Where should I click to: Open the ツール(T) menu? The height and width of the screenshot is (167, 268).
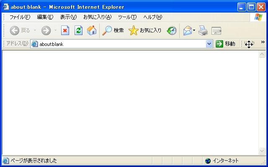pos(127,17)
